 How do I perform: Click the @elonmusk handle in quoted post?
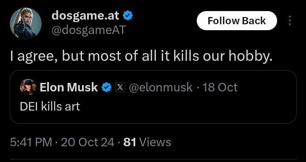coord(161,87)
